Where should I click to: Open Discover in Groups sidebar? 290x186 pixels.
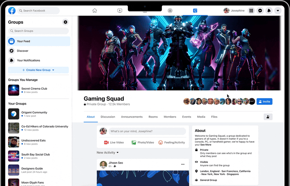click(38, 51)
